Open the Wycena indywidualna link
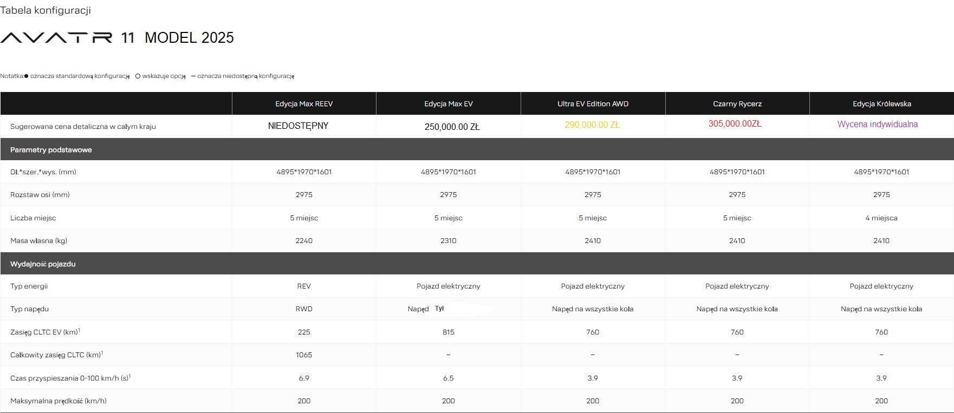 877,124
